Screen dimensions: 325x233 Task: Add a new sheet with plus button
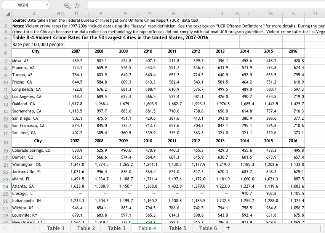pyautogui.click(x=228, y=228)
